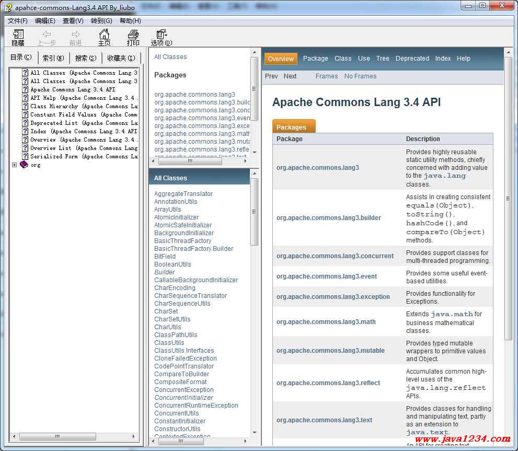Return home via the 主页 house icon
Image resolution: width=518 pixels, height=451 pixels.
[x=104, y=37]
